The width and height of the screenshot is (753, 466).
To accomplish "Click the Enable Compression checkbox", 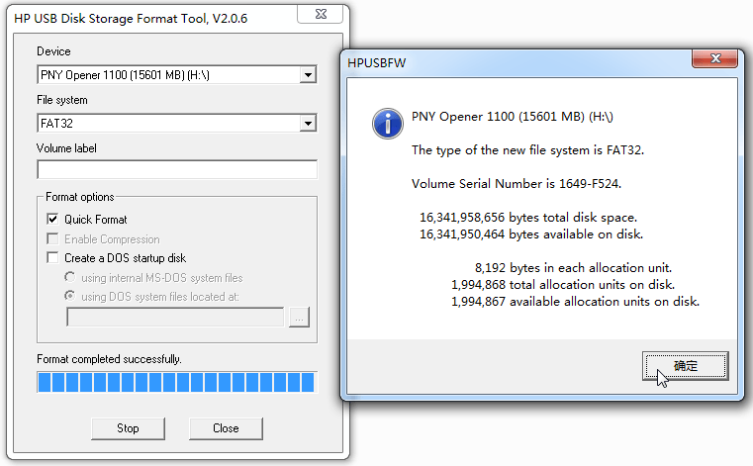I will coord(52,238).
